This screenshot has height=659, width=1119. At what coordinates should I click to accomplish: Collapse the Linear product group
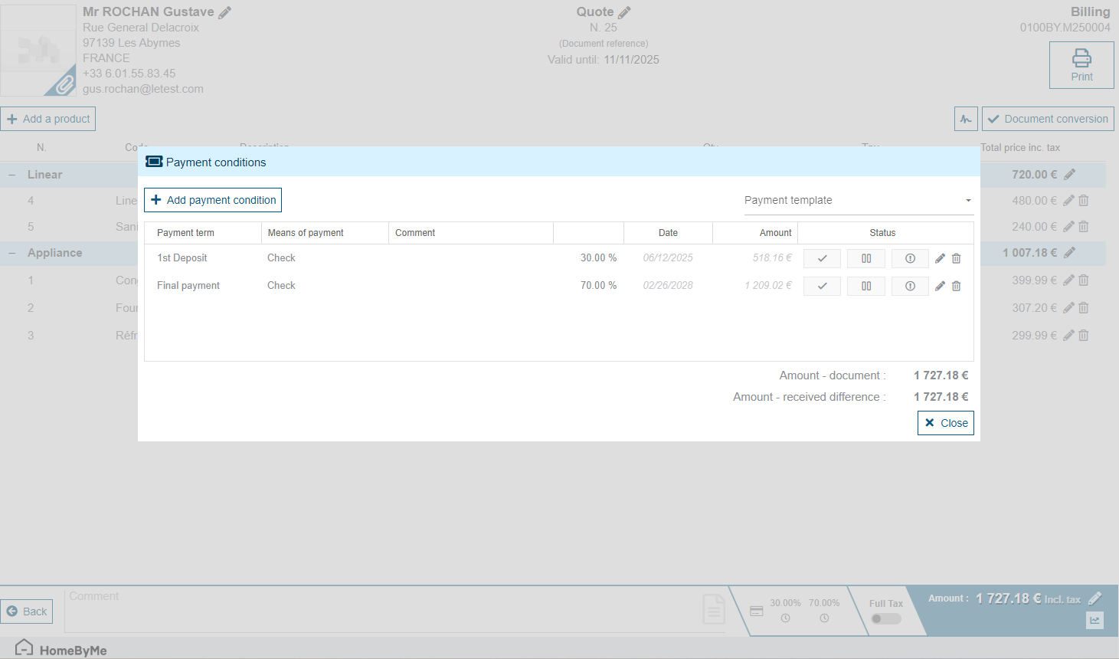[x=12, y=175]
